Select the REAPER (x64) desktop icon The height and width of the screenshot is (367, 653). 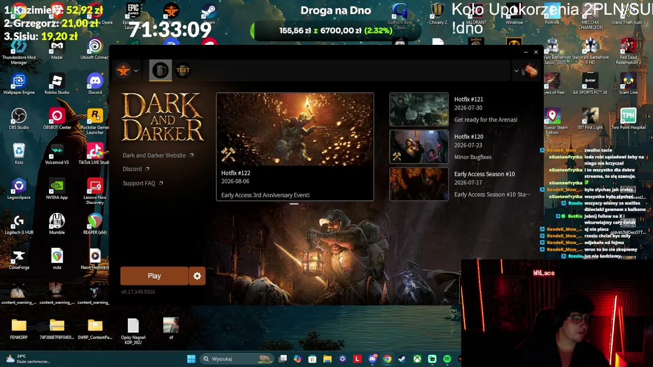[x=95, y=224]
